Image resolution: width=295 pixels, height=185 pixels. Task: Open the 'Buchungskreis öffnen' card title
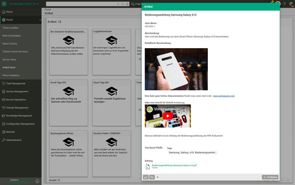tap(62, 133)
